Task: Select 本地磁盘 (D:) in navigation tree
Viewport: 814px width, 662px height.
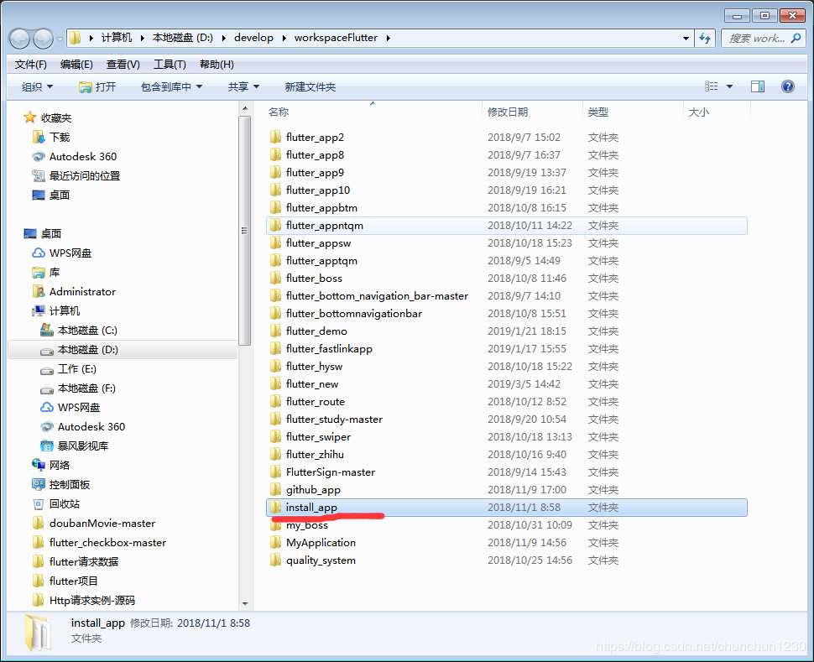Action: (123, 349)
